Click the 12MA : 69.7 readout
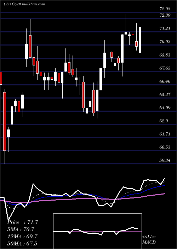 [x=22, y=237]
